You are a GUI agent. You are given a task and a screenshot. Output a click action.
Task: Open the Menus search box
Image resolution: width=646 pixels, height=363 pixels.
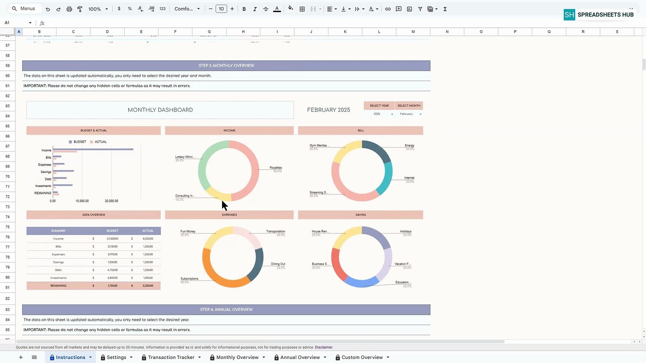(x=24, y=9)
